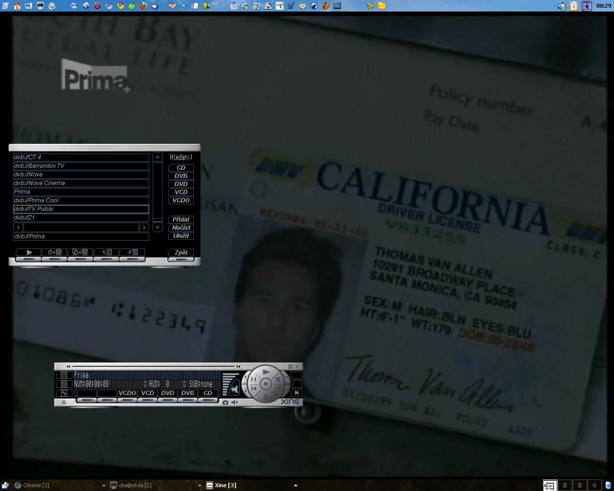The height and width of the screenshot is (491, 614).
Task: Launch Chrome browser from top panel
Action: pyautogui.click(x=120, y=6)
